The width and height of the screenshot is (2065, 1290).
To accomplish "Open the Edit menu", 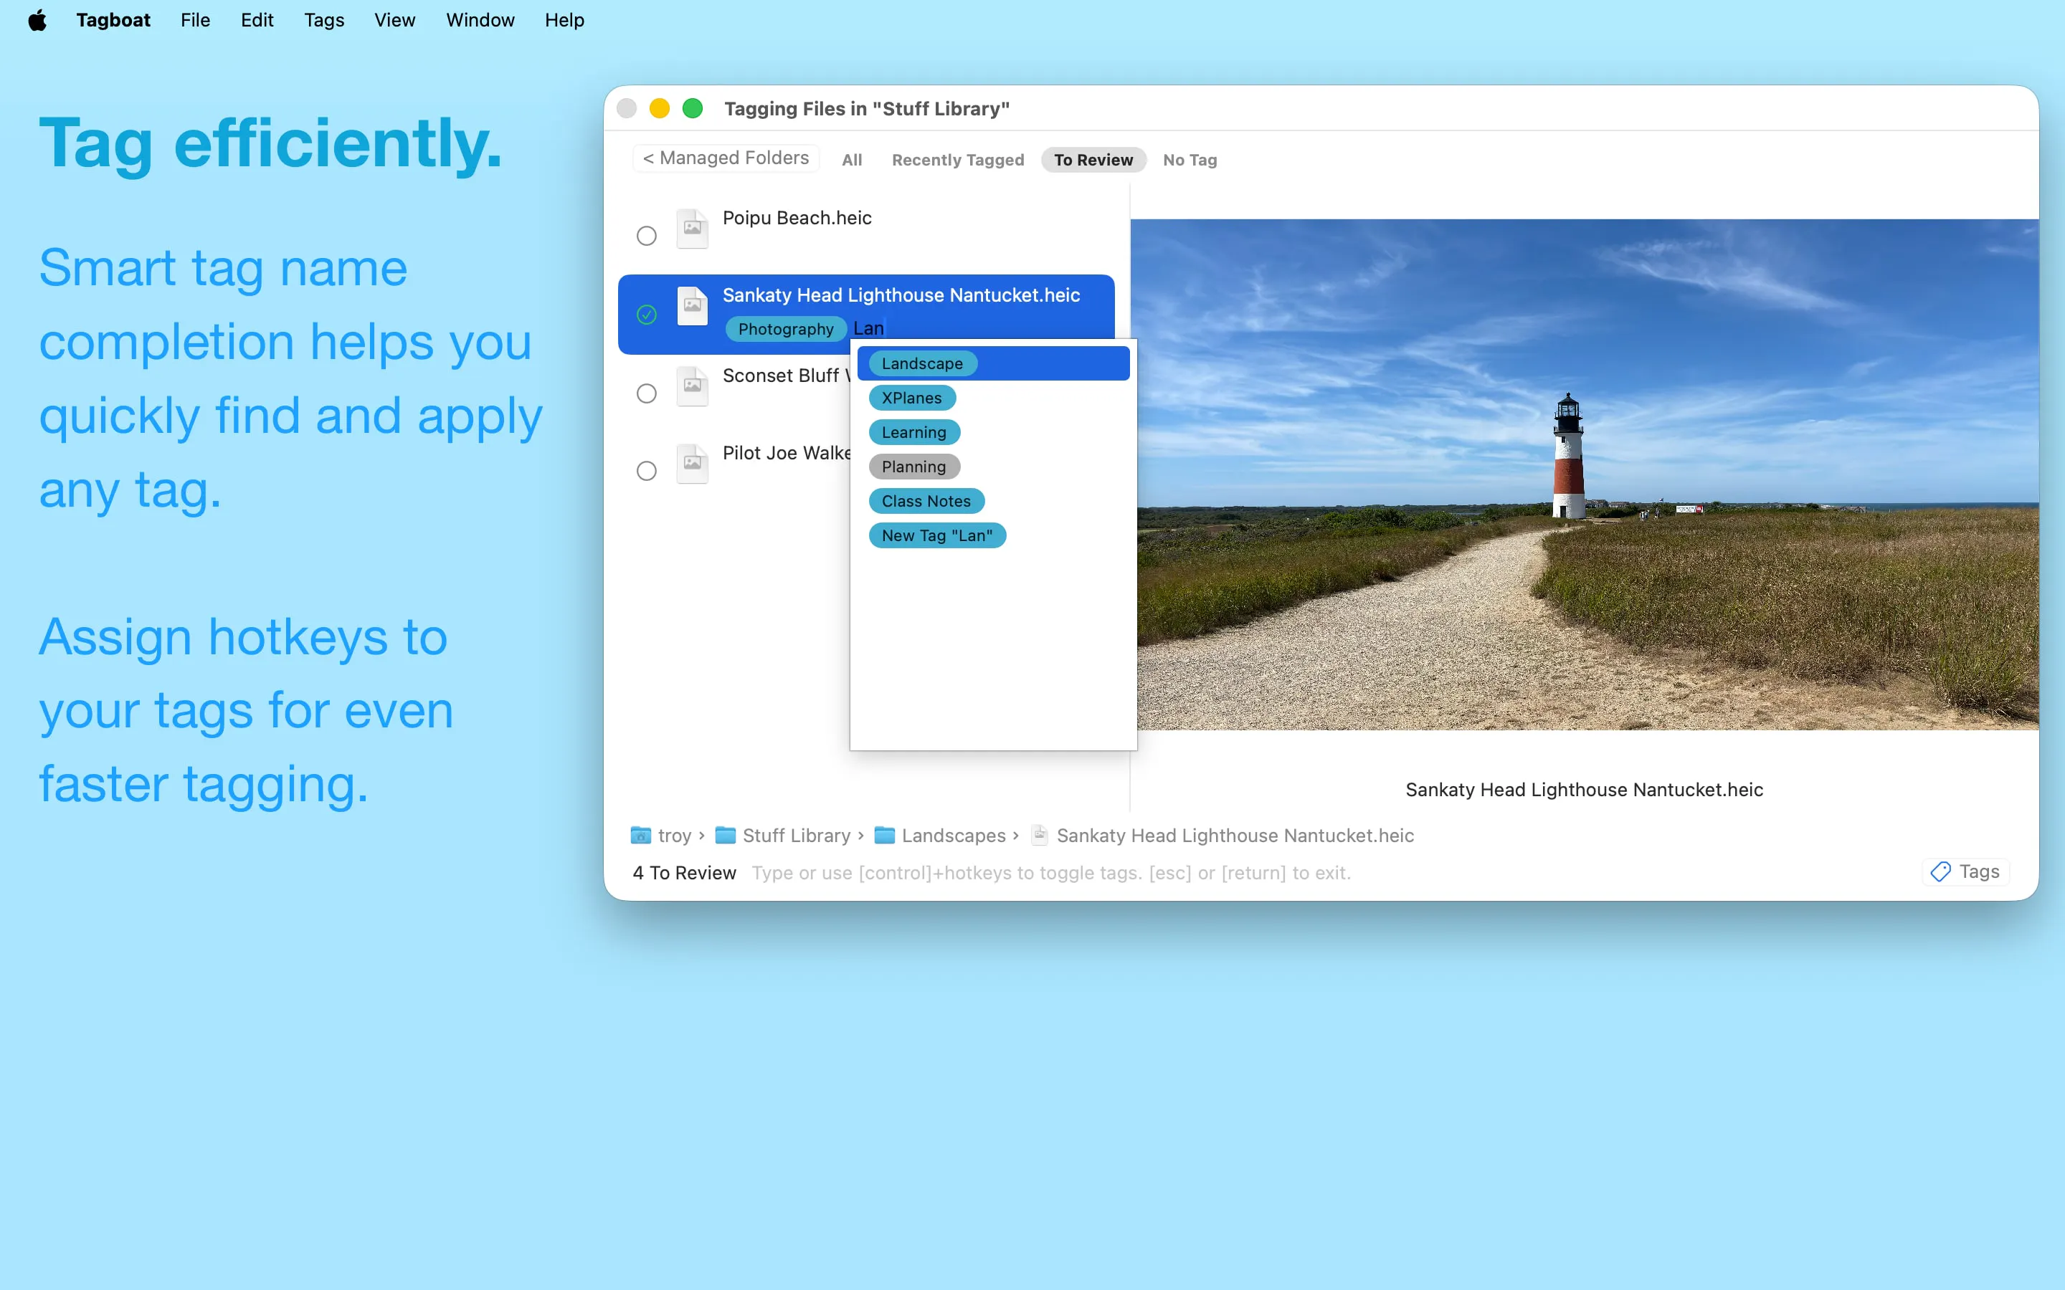I will point(257,21).
